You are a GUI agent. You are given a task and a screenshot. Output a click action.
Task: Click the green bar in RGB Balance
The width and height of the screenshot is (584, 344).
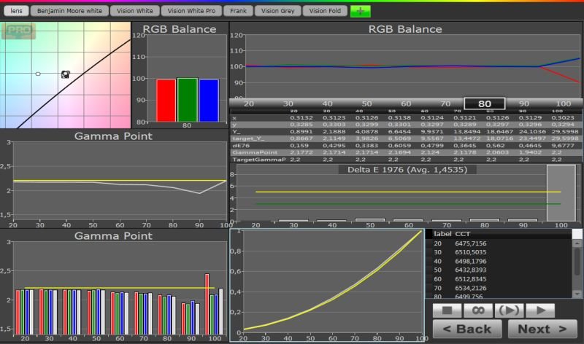click(188, 100)
